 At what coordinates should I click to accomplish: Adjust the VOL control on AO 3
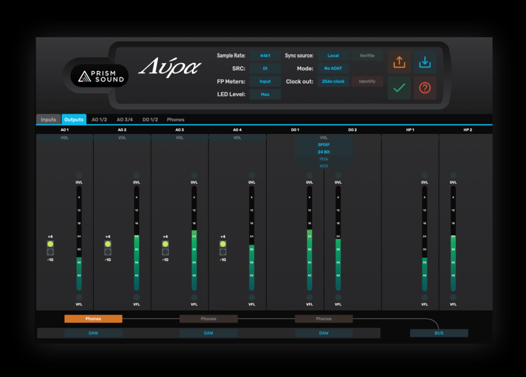[x=179, y=138]
